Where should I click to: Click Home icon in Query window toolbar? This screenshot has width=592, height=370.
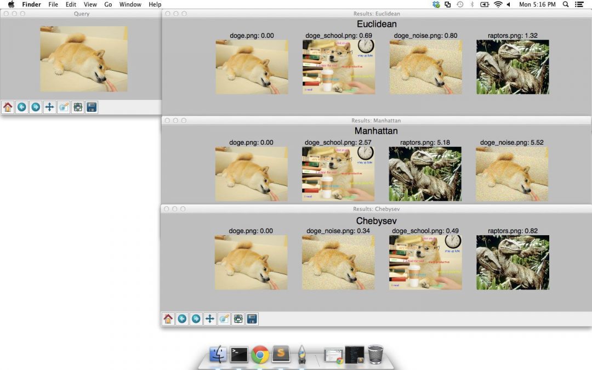pyautogui.click(x=8, y=107)
